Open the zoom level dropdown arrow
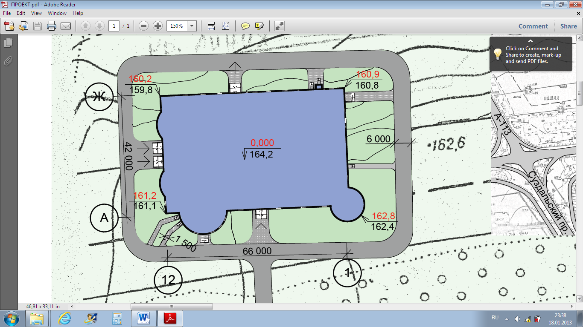583x327 pixels. click(192, 26)
